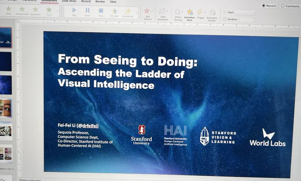Screen dimensions: 301x181
Task: Click the Trigger lightning icon
Action: coord(200,12)
